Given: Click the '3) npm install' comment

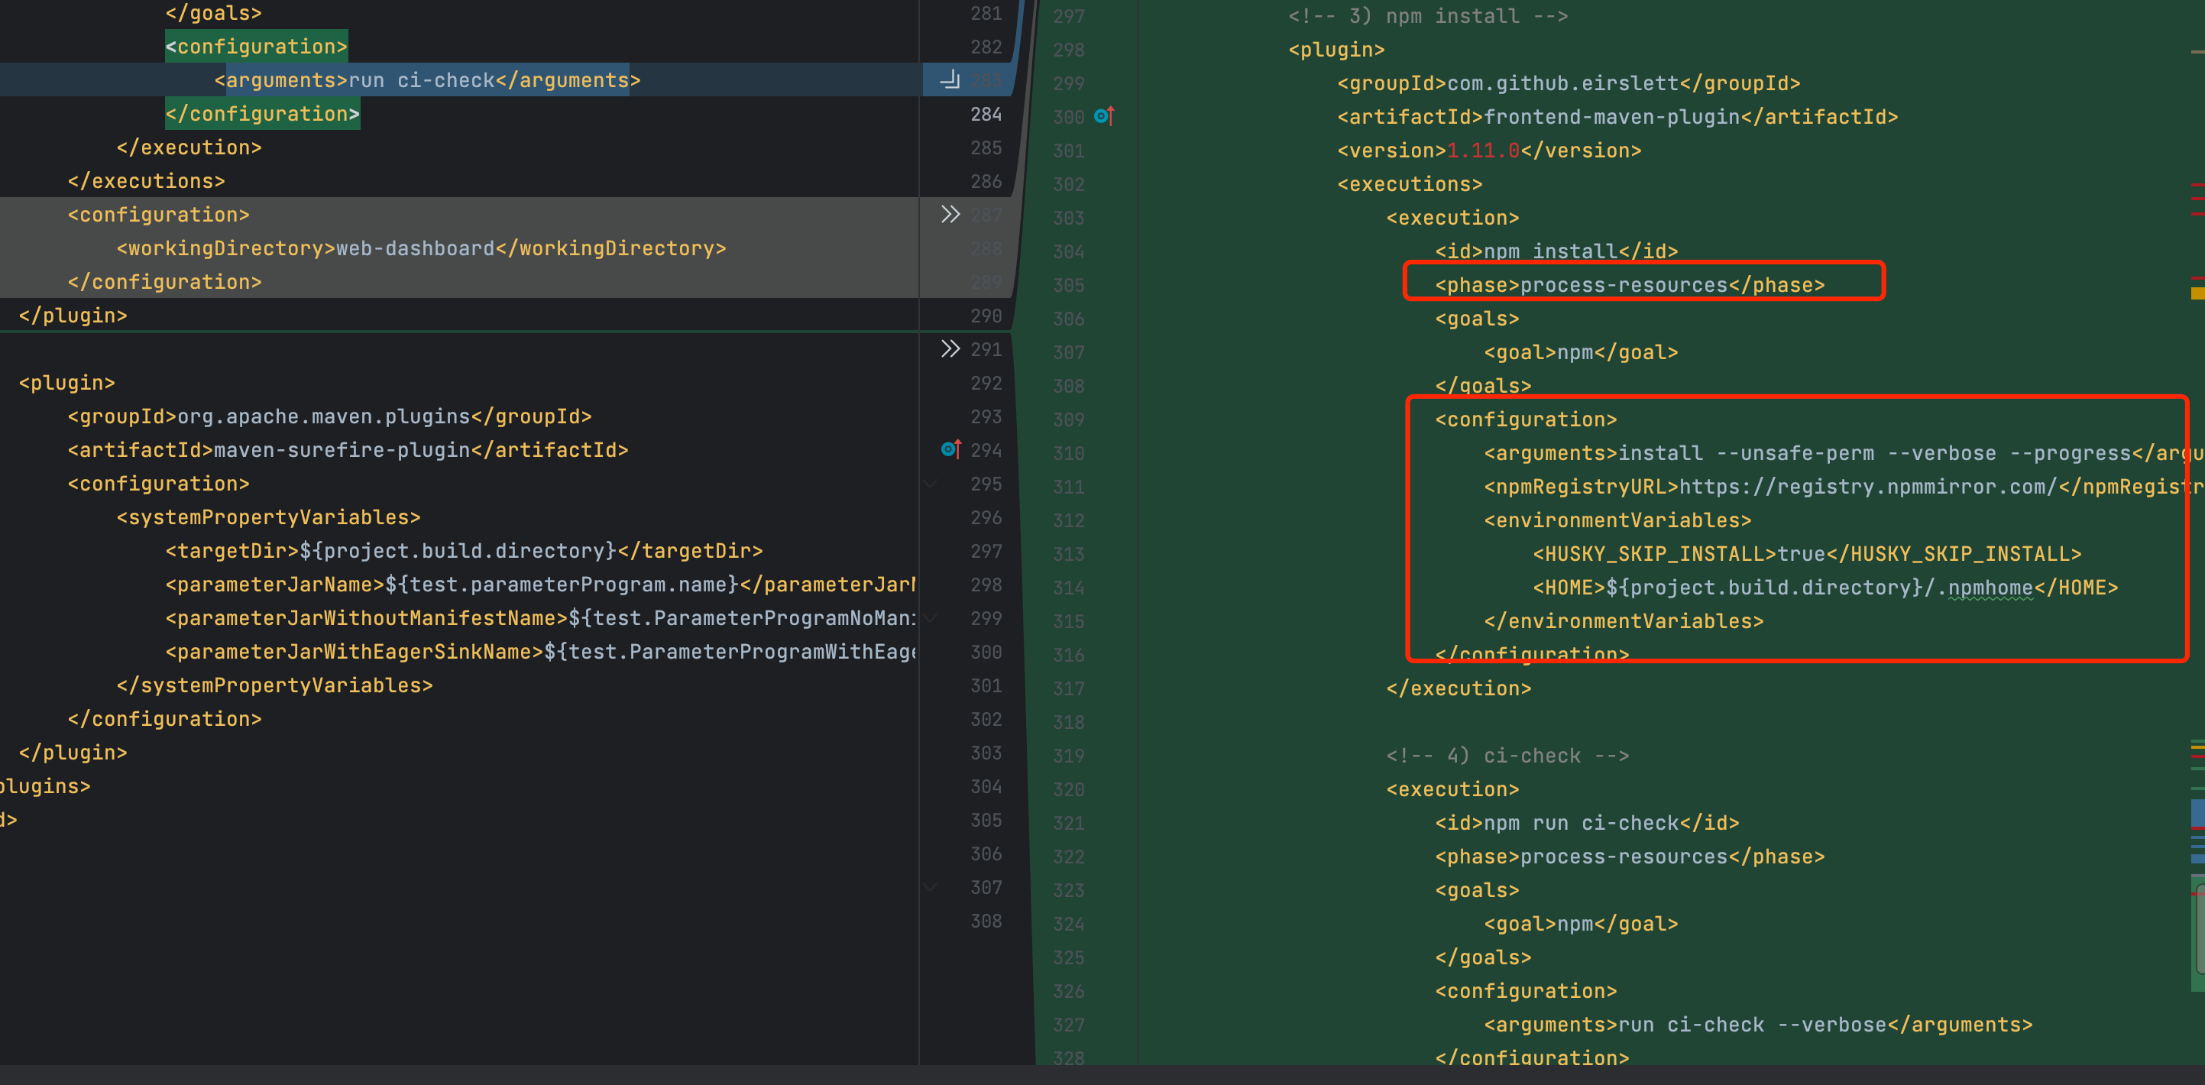Looking at the screenshot, I should click(x=1428, y=16).
